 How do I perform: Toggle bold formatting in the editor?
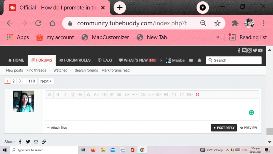tap(58, 94)
